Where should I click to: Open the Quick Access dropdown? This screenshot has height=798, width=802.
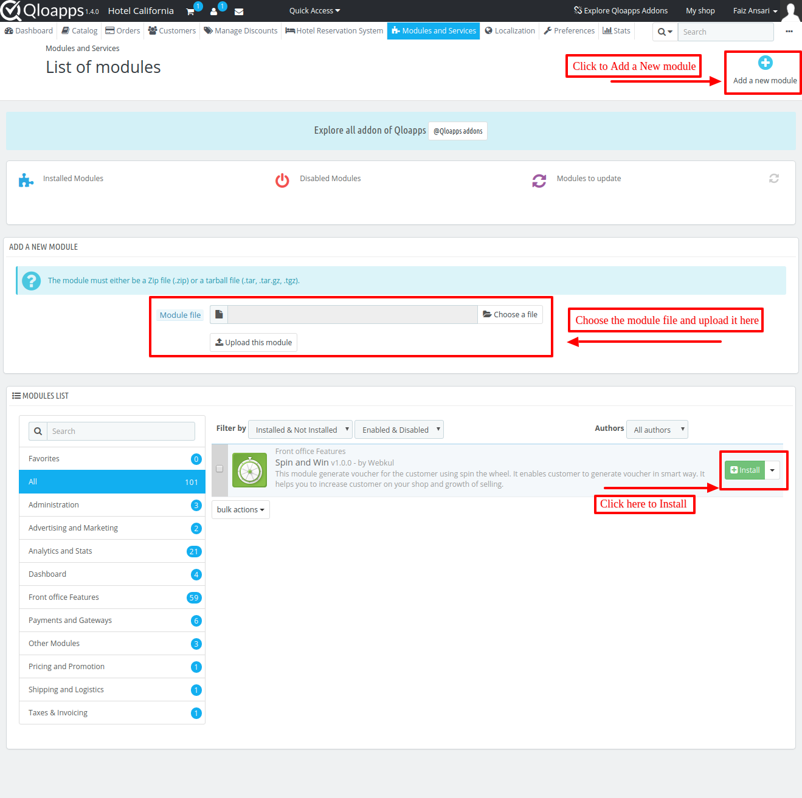[314, 11]
